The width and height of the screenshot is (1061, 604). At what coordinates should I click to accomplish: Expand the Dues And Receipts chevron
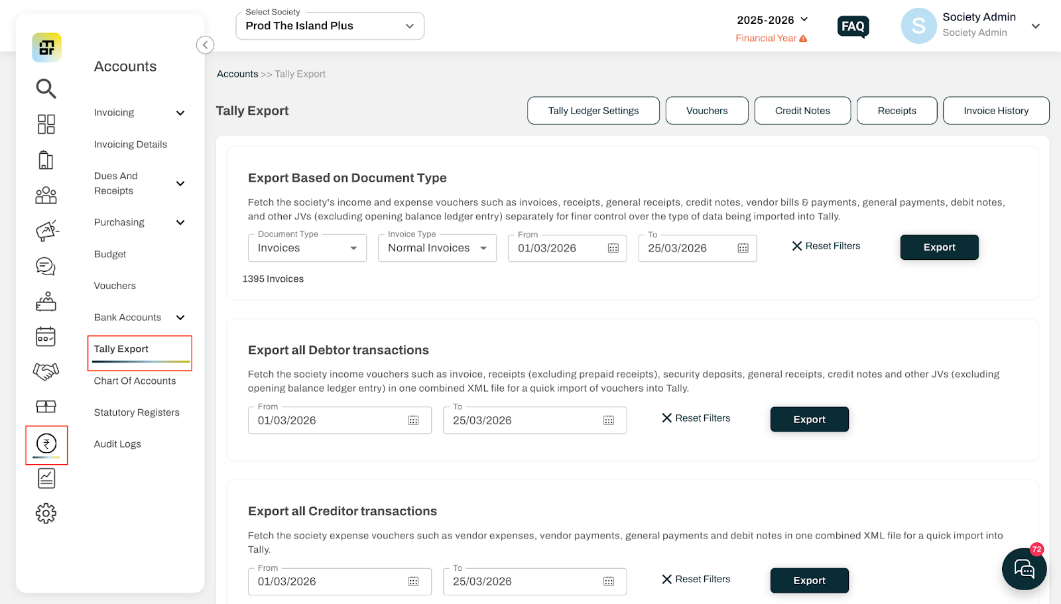pos(180,184)
